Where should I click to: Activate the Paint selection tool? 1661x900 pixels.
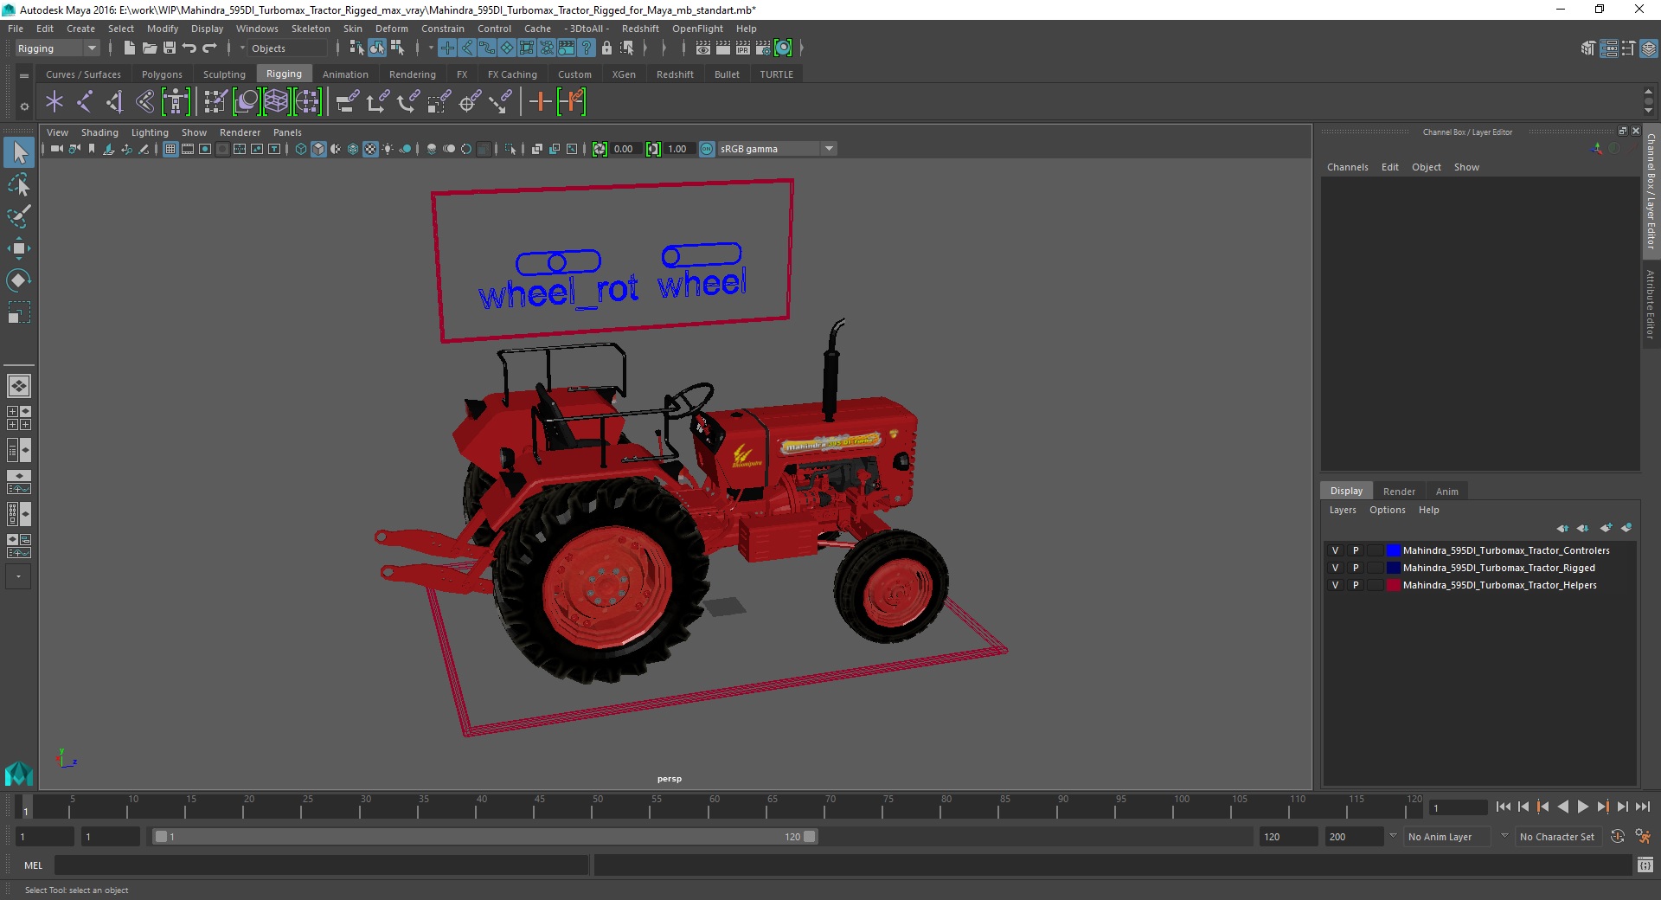click(19, 216)
